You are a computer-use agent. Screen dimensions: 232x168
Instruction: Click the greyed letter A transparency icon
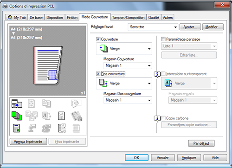(x=46, y=116)
